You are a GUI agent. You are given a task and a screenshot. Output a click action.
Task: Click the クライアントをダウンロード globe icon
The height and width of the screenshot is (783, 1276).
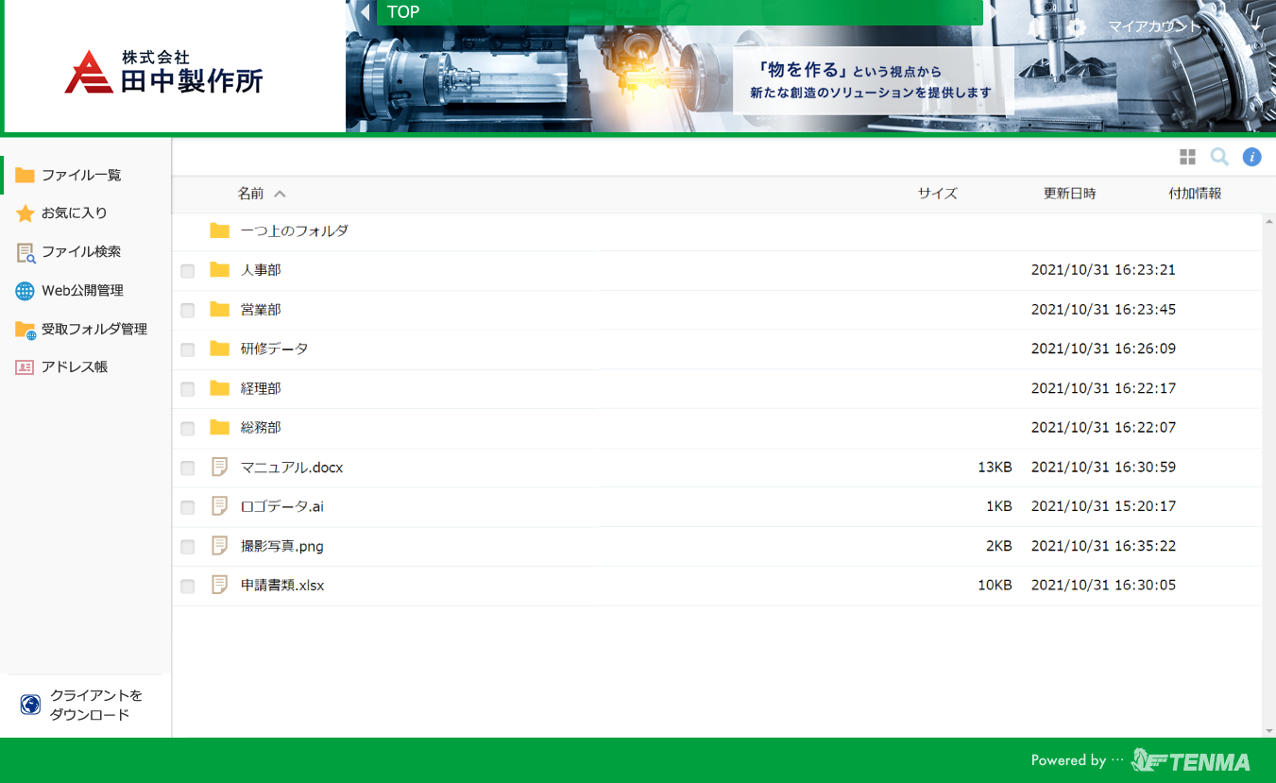pyautogui.click(x=30, y=705)
